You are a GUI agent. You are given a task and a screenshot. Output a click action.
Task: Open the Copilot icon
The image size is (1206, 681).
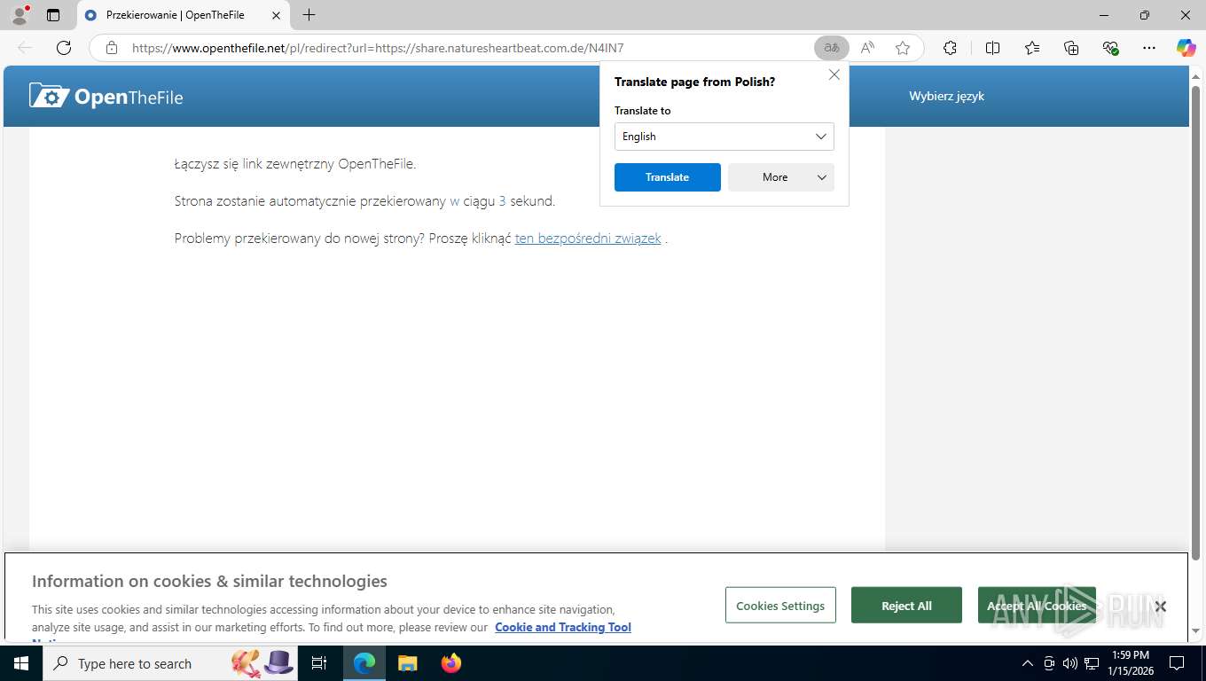click(1186, 48)
